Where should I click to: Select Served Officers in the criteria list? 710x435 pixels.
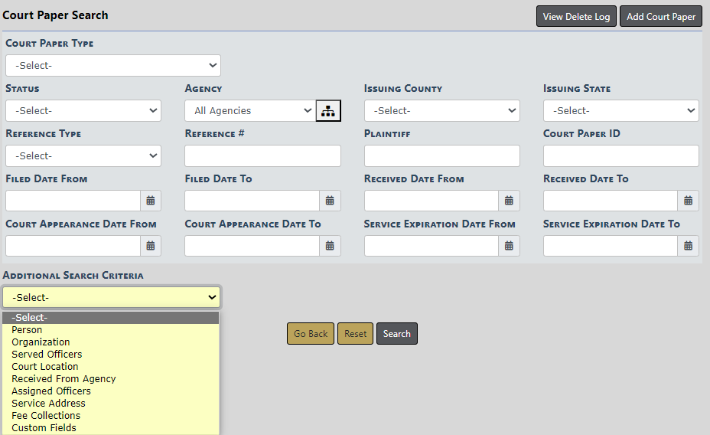47,355
